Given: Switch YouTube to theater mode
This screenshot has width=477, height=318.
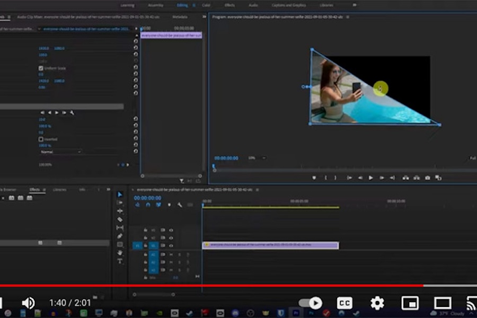Looking at the screenshot, I should point(443,303).
